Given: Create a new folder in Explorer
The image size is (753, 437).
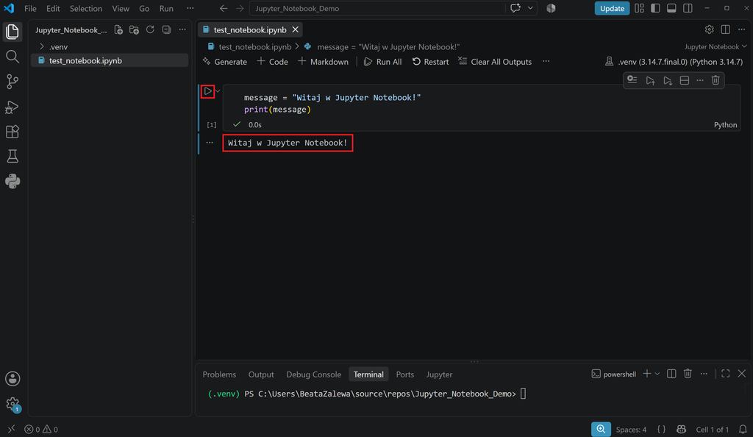Looking at the screenshot, I should [x=135, y=29].
